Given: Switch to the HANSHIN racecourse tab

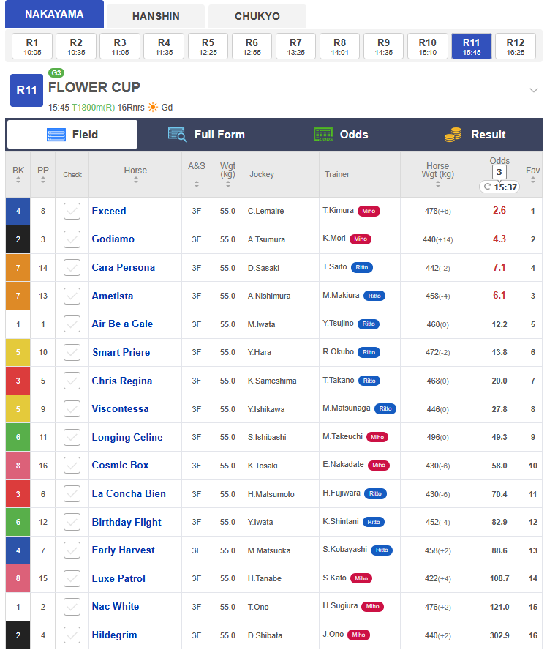Looking at the screenshot, I should point(156,16).
